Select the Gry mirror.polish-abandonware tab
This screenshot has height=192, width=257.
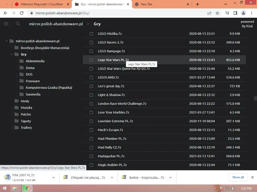pyautogui.click(x=102, y=4)
